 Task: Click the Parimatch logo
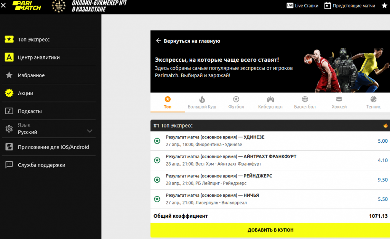(27, 5)
